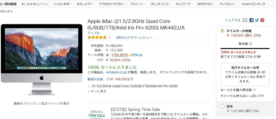
Task: Click the アップル brand link
Action: coord(94,33)
